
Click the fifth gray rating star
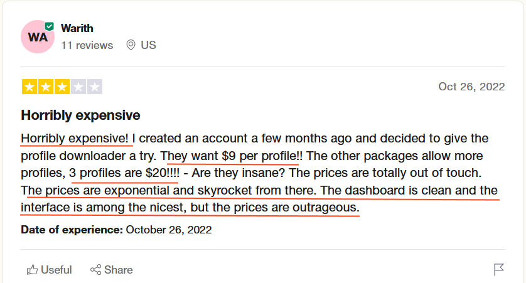tap(94, 87)
